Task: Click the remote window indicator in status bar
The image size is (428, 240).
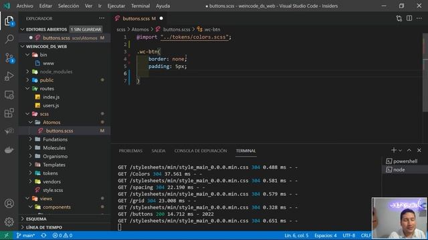Action: [6, 235]
